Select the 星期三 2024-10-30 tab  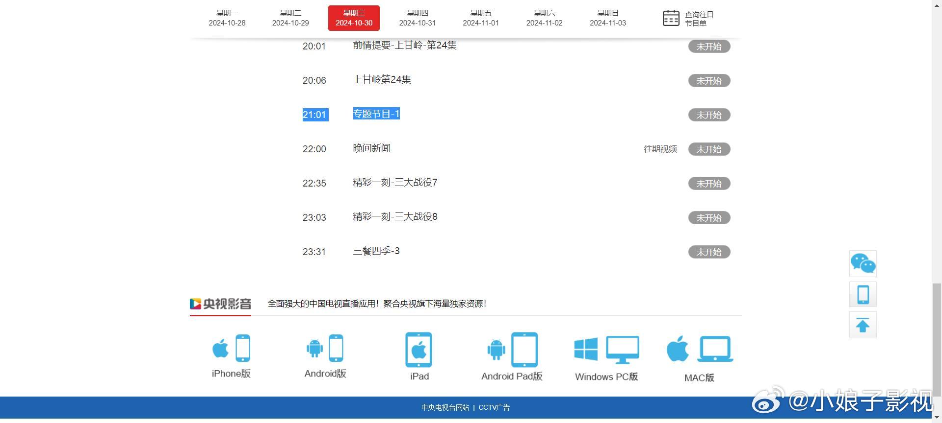point(354,18)
